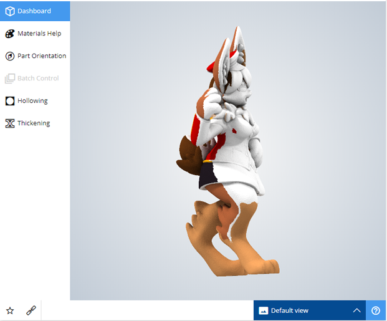387x321 pixels.
Task: Click the Default view image icon
Action: [x=264, y=310]
